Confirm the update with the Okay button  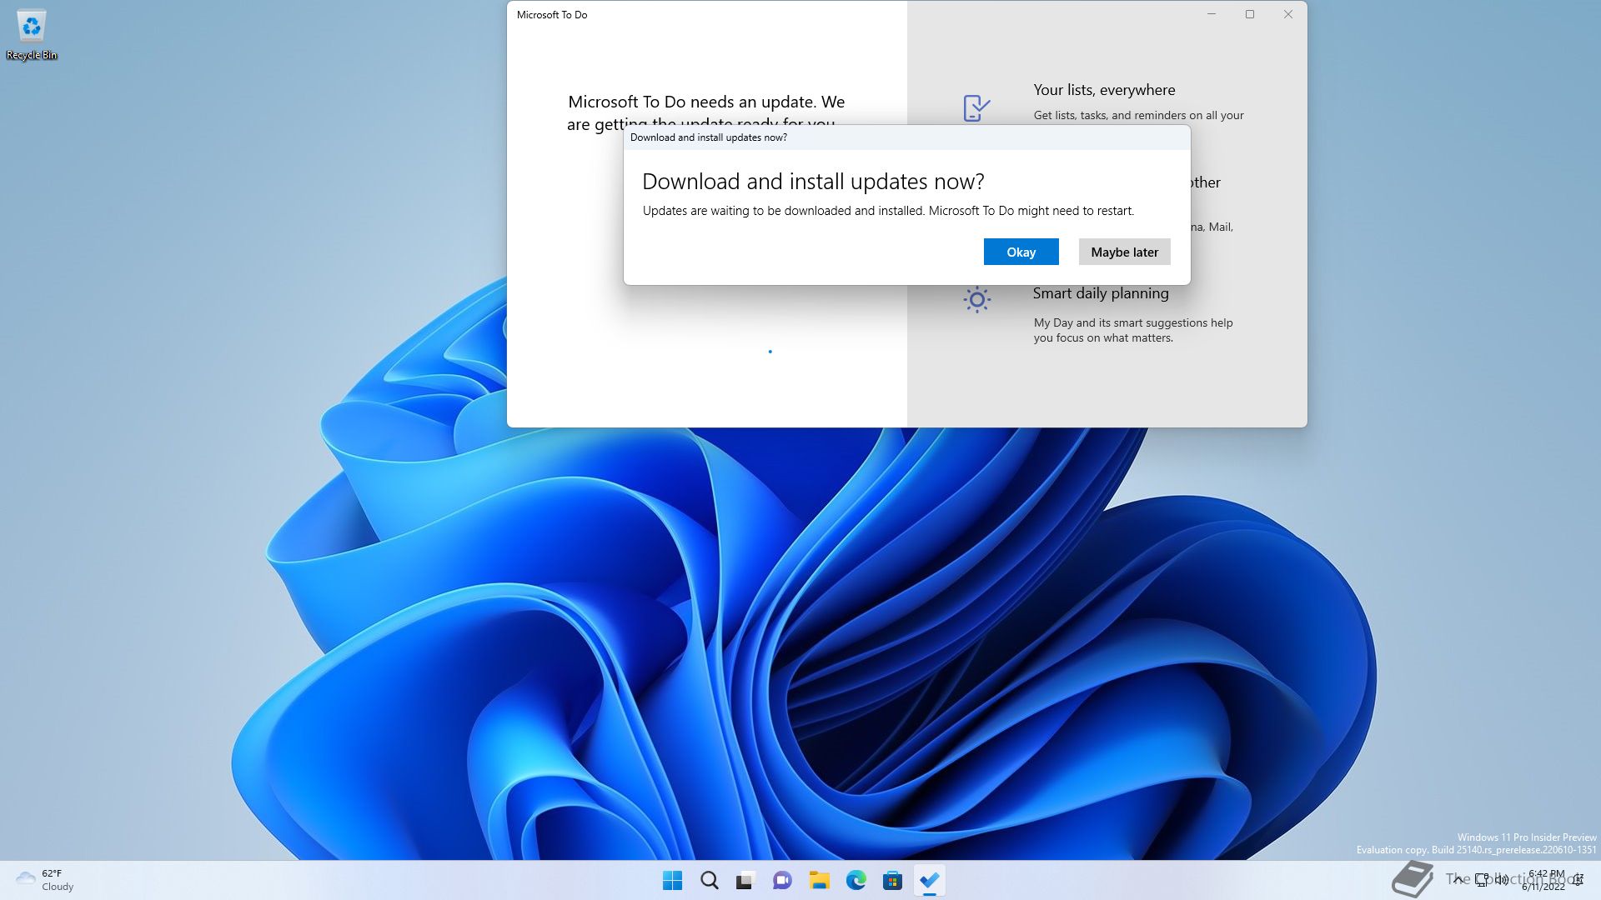click(x=1021, y=252)
